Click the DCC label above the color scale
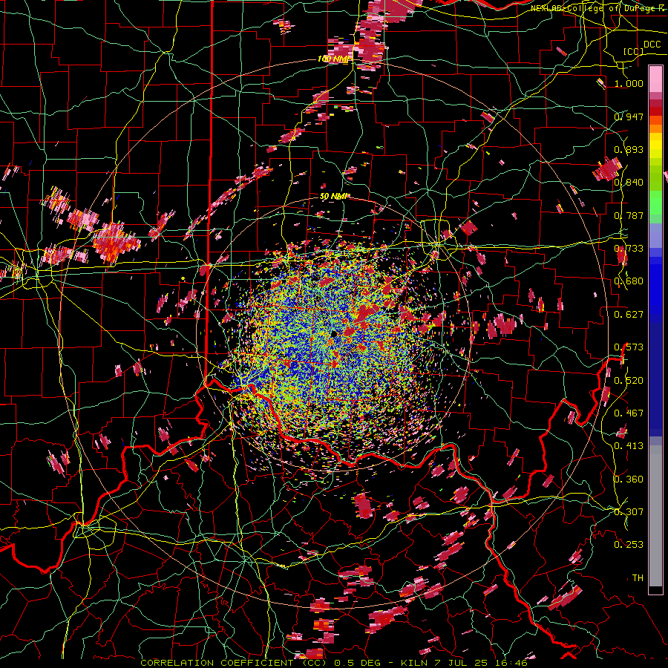 (x=652, y=45)
